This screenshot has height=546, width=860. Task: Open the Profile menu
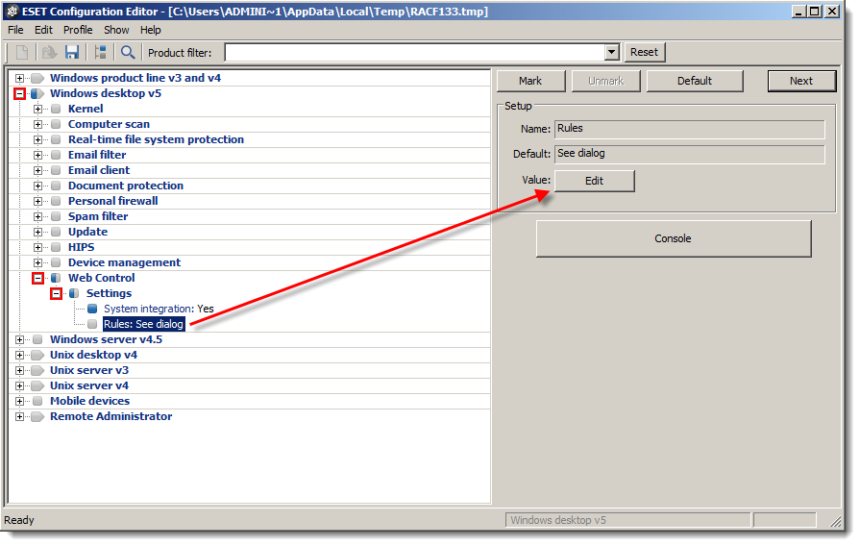(x=78, y=30)
